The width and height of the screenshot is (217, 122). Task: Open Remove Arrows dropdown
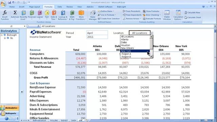point(132,19)
